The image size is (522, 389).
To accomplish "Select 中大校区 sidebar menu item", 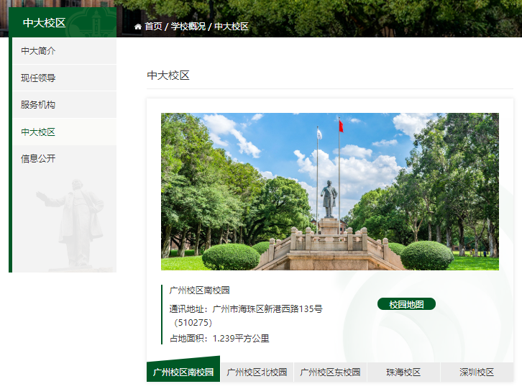I will click(x=65, y=132).
